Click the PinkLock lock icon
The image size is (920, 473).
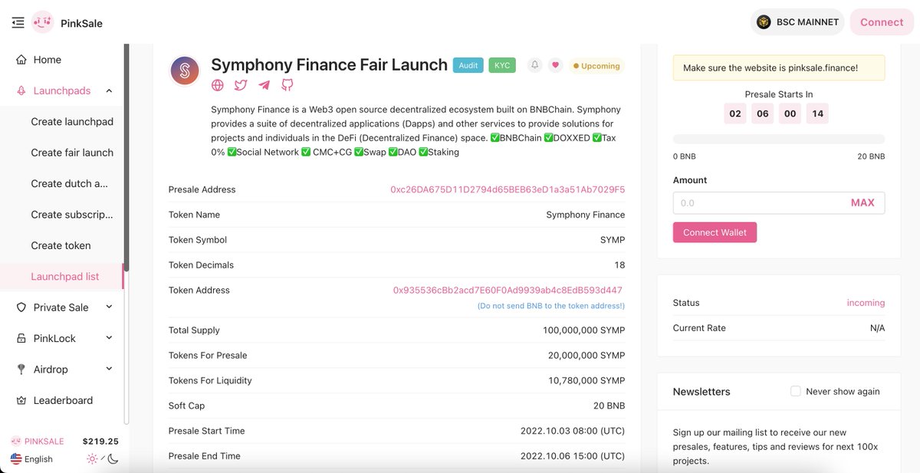21,338
